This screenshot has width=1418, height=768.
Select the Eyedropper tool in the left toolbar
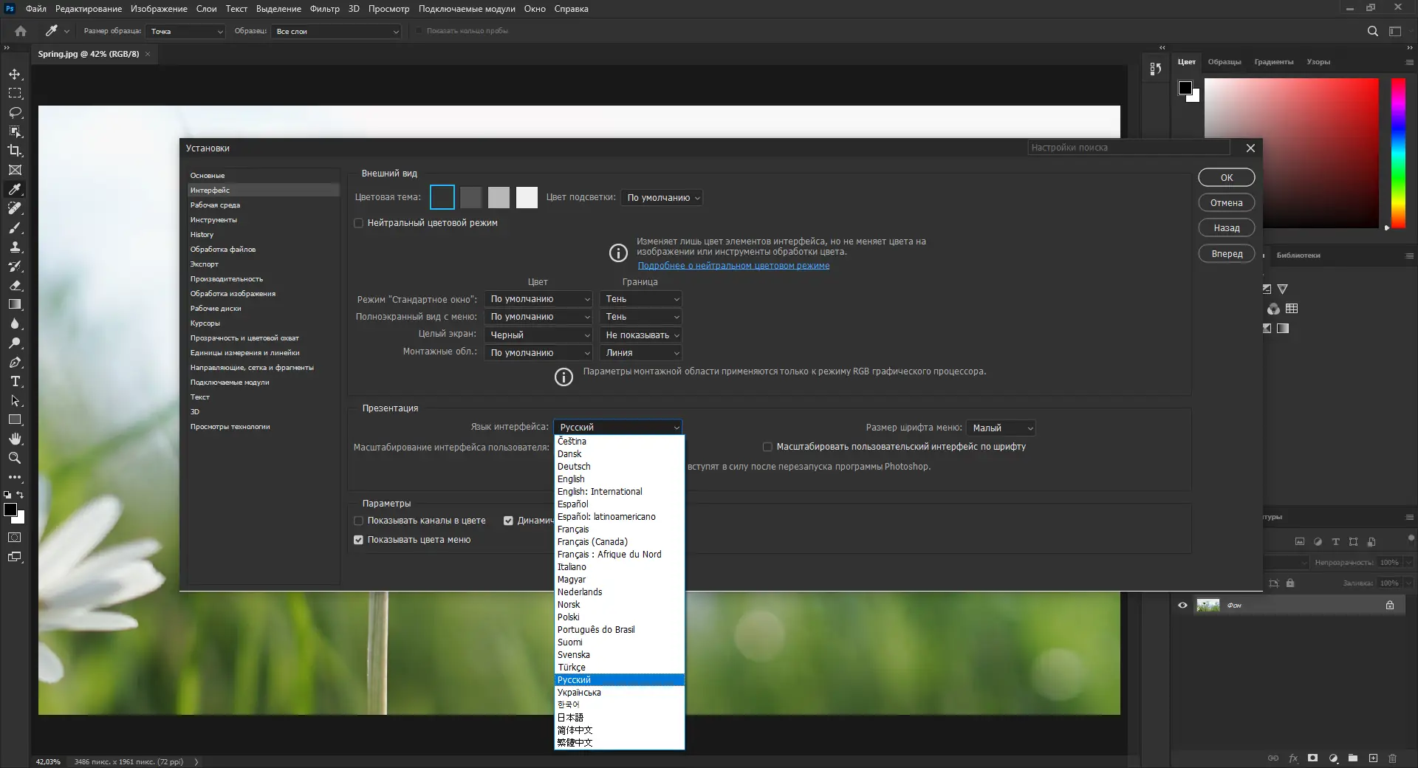[x=15, y=189]
